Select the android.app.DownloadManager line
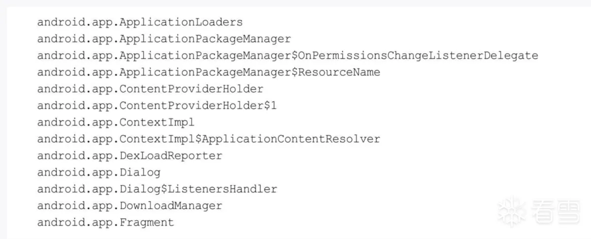 pos(130,206)
